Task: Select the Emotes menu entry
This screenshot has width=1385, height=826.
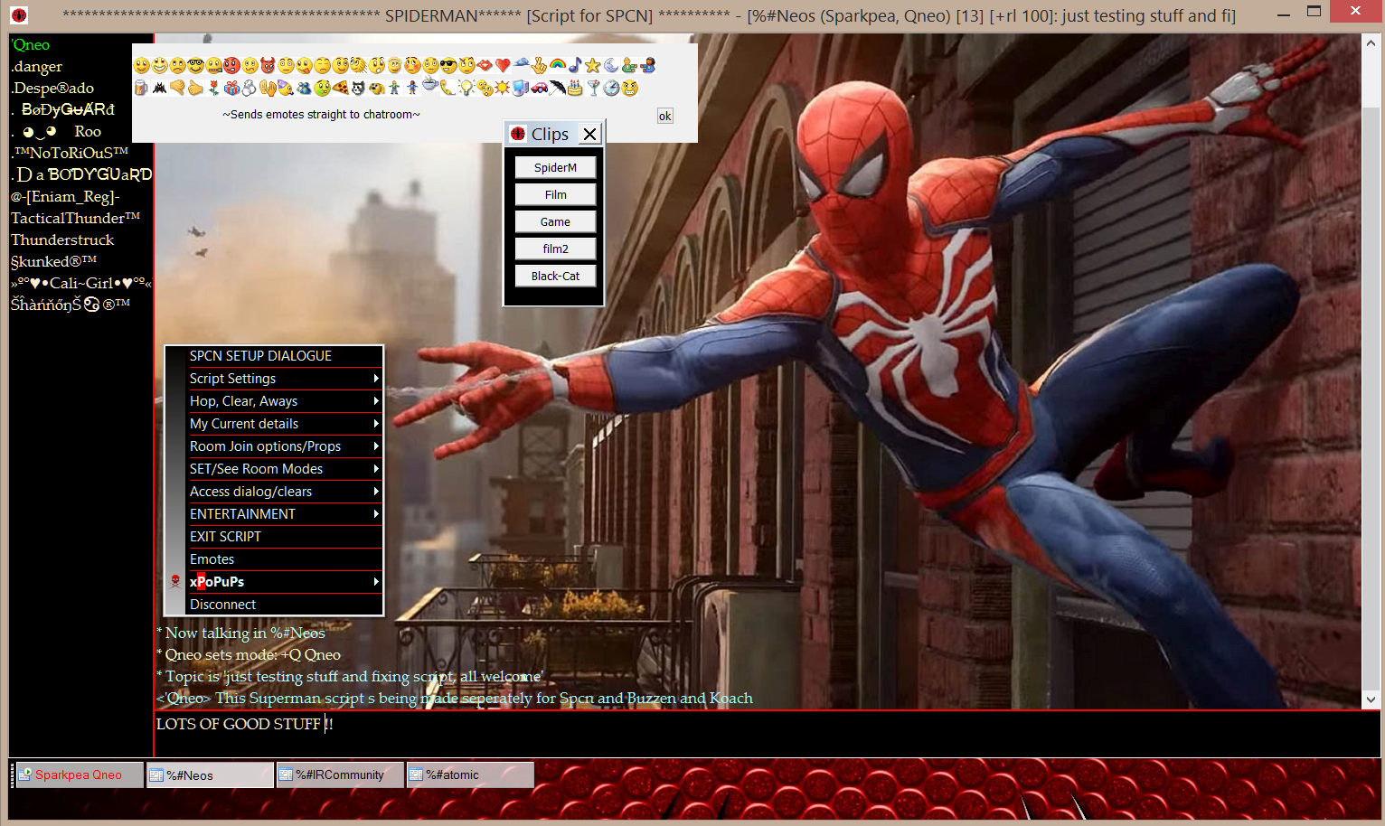Action: coord(284,559)
